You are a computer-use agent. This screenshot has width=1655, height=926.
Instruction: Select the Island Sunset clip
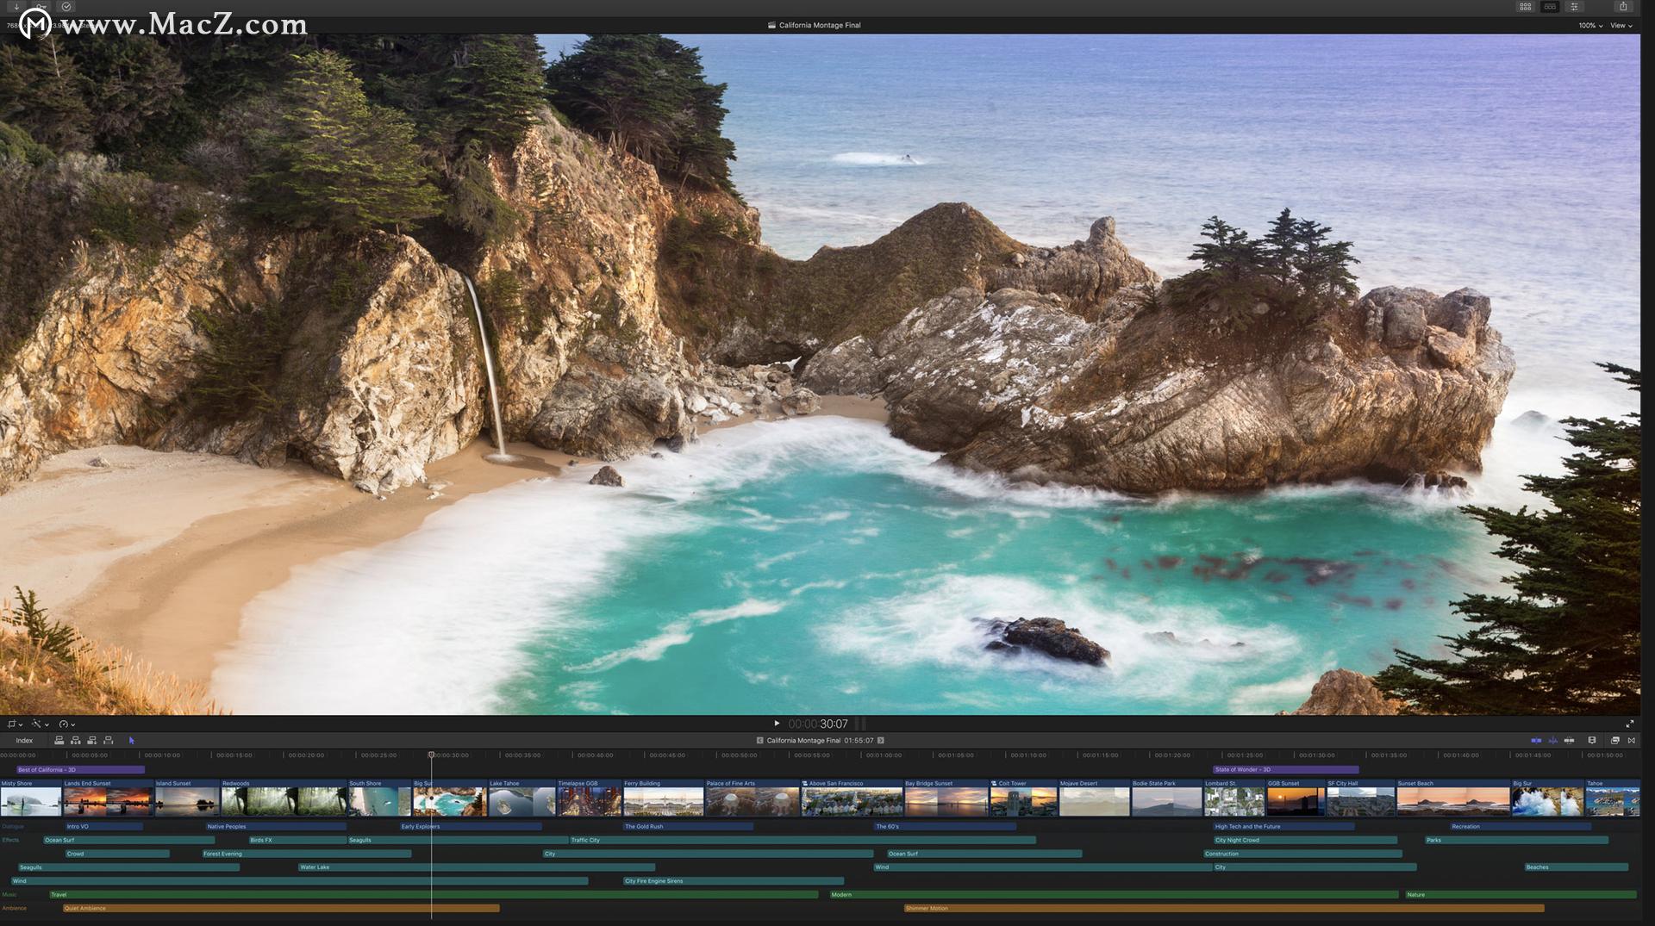click(187, 798)
